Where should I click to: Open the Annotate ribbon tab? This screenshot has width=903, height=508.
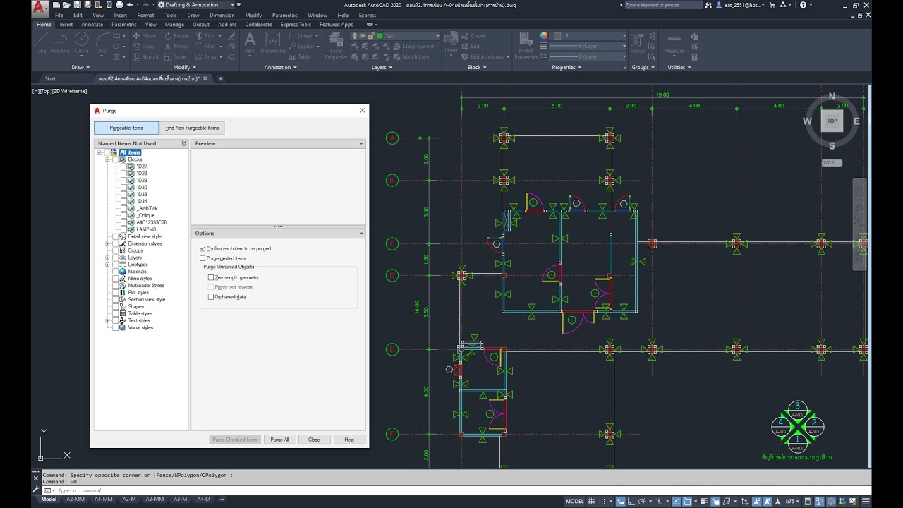pyautogui.click(x=92, y=24)
